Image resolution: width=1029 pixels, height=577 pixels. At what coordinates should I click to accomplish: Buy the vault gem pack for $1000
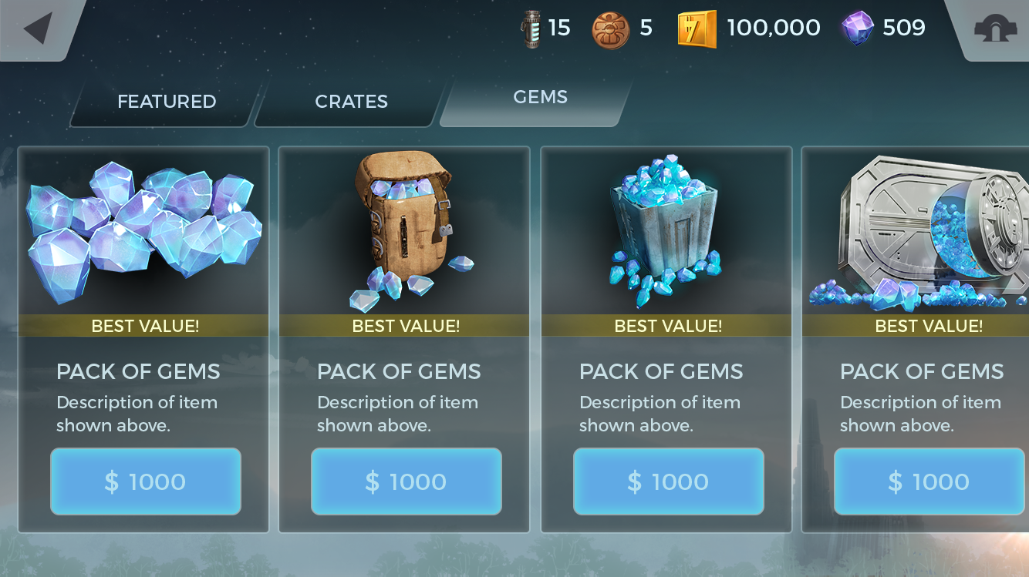click(929, 481)
